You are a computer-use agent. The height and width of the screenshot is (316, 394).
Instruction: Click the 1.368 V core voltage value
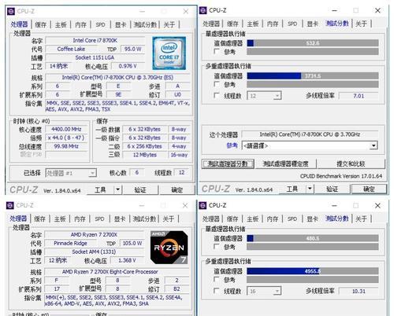point(127,260)
